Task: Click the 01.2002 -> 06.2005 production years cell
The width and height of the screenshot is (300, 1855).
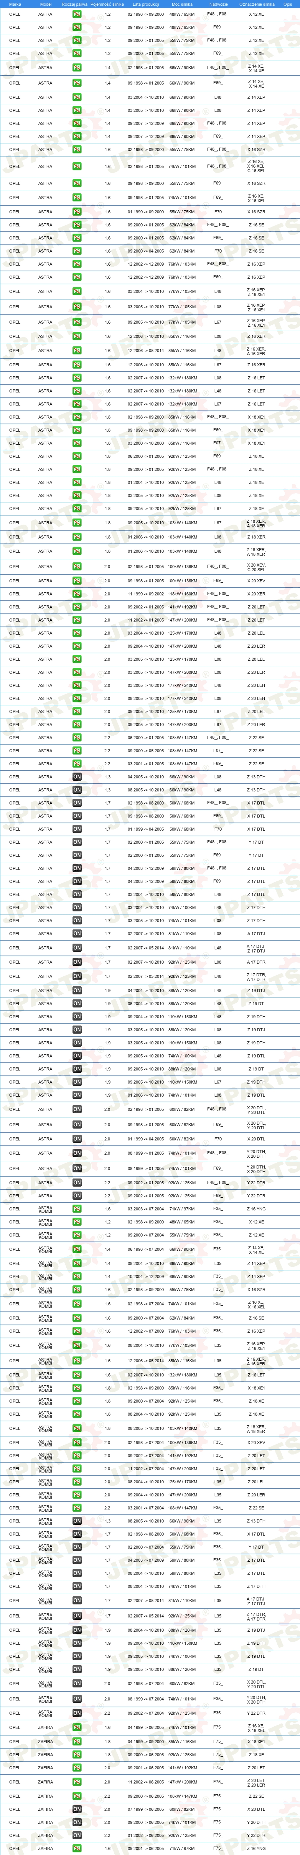Action: pos(146,1835)
